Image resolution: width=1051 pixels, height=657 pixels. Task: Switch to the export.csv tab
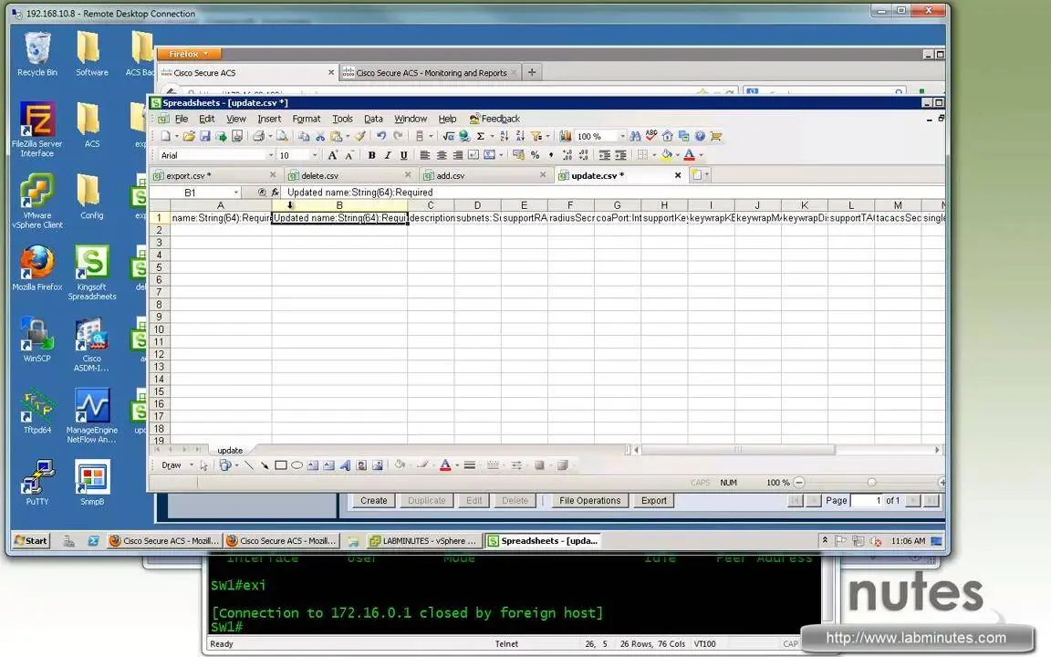click(214, 175)
